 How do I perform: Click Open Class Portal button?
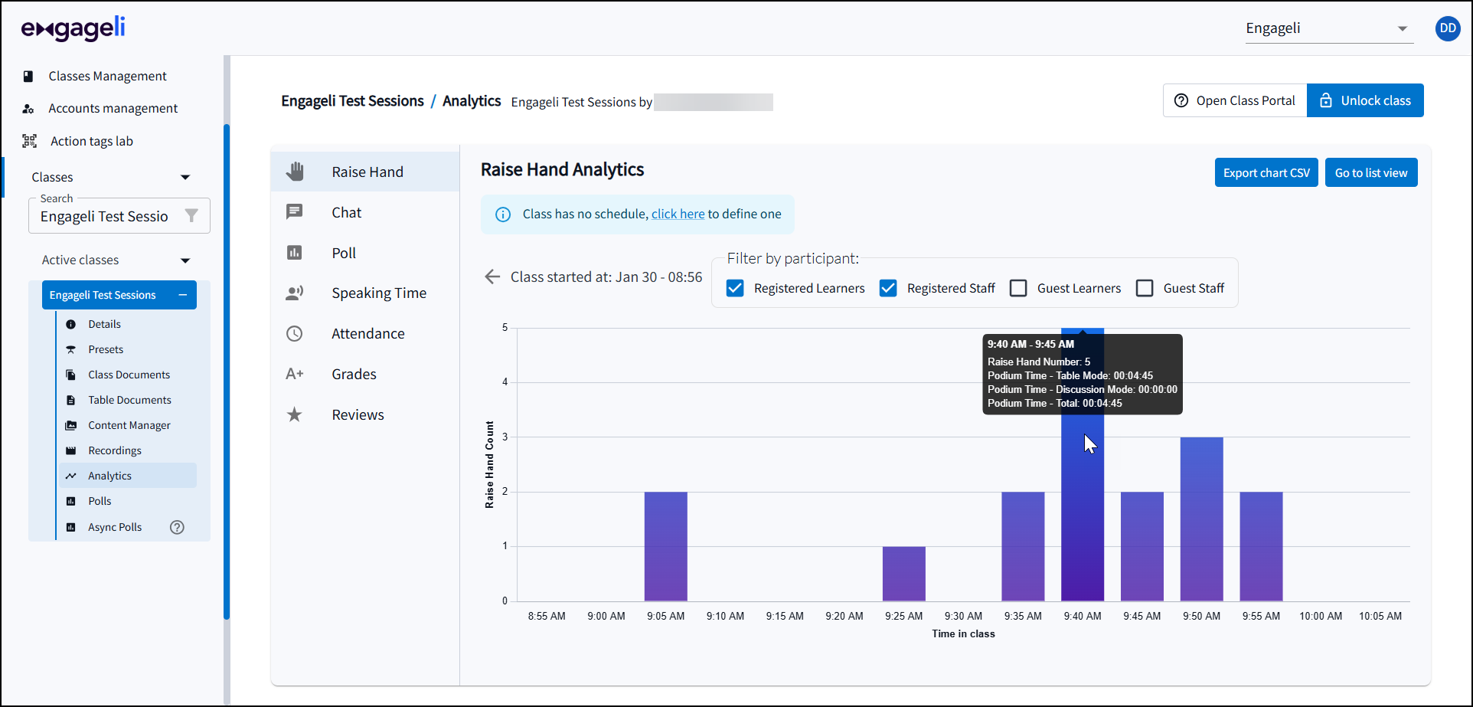coord(1235,100)
